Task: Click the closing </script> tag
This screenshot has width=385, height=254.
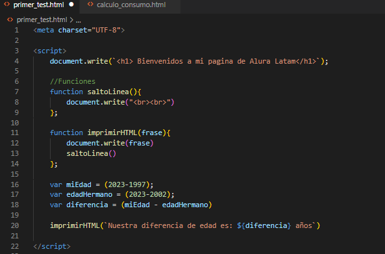Action: pos(52,246)
